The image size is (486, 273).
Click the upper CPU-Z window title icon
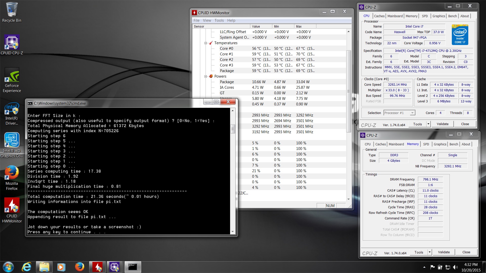click(x=361, y=7)
